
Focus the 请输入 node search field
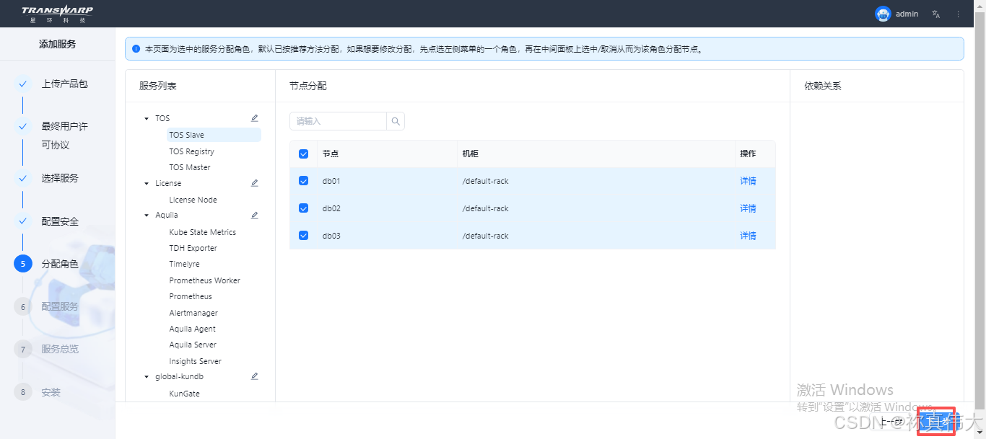point(338,121)
